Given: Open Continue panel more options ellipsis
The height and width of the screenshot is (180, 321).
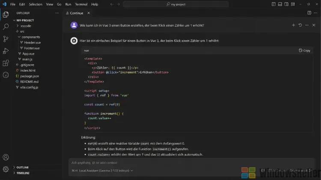Looking at the screenshot, I should 307,25.
